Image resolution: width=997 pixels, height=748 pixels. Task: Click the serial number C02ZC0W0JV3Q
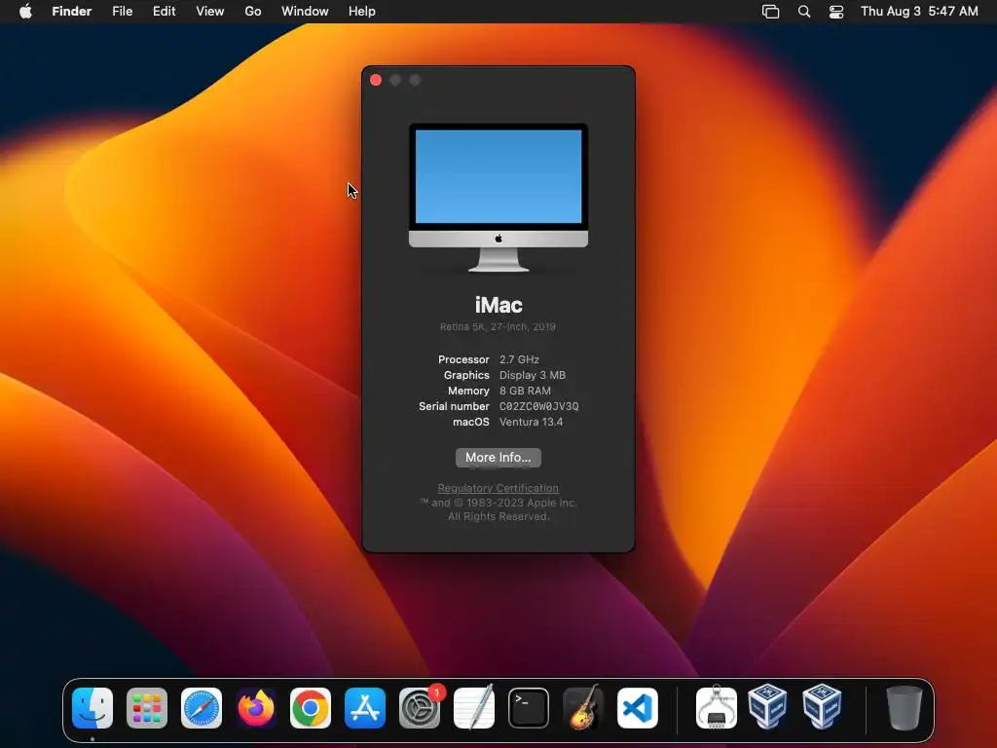538,406
